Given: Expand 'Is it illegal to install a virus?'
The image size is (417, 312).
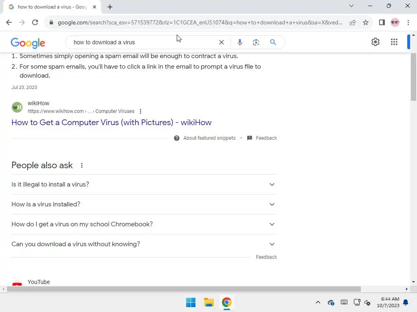Looking at the screenshot, I should (144, 184).
